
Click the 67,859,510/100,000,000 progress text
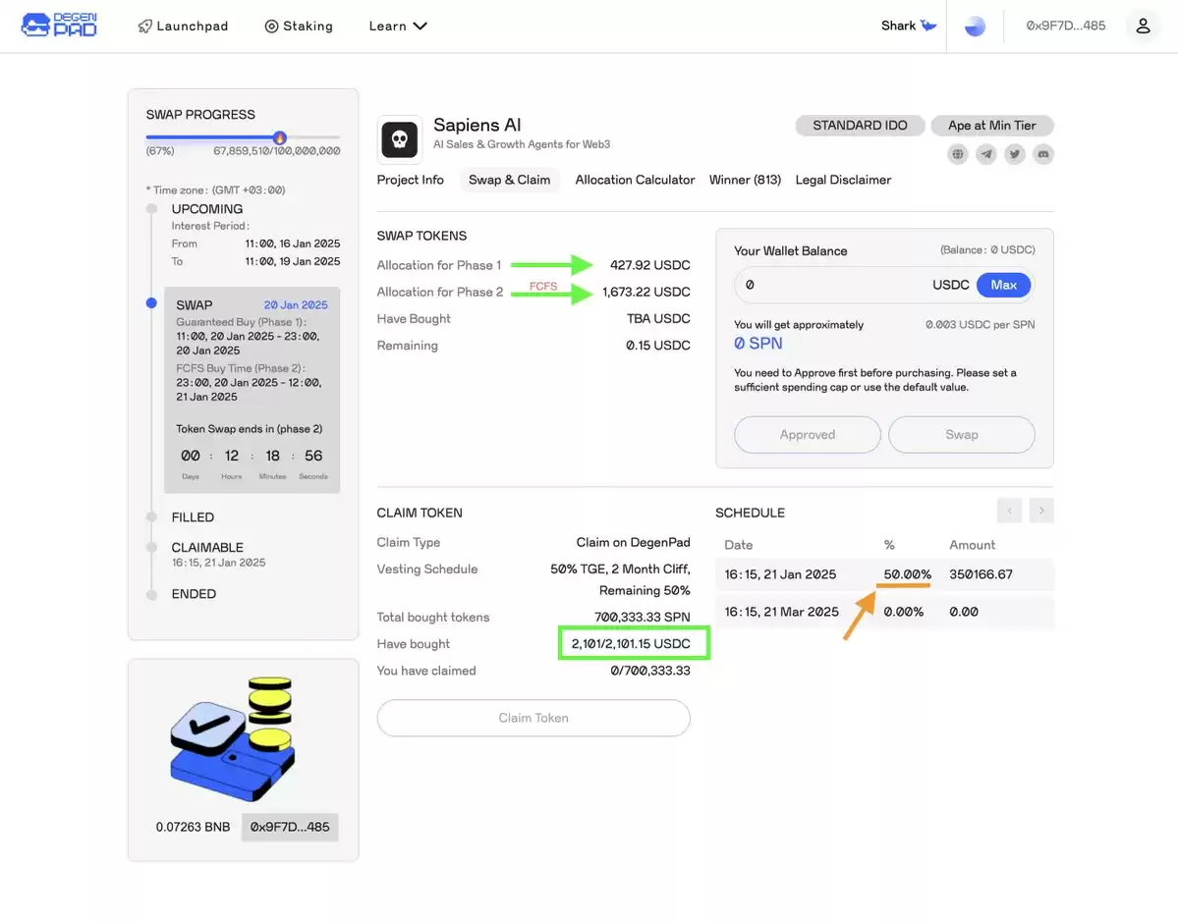pyautogui.click(x=276, y=151)
